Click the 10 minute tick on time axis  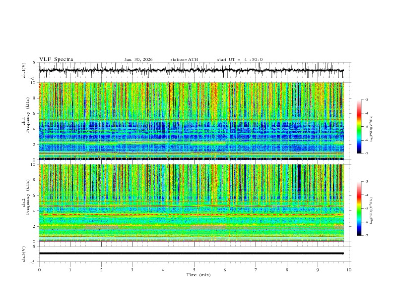pyautogui.click(x=349, y=269)
